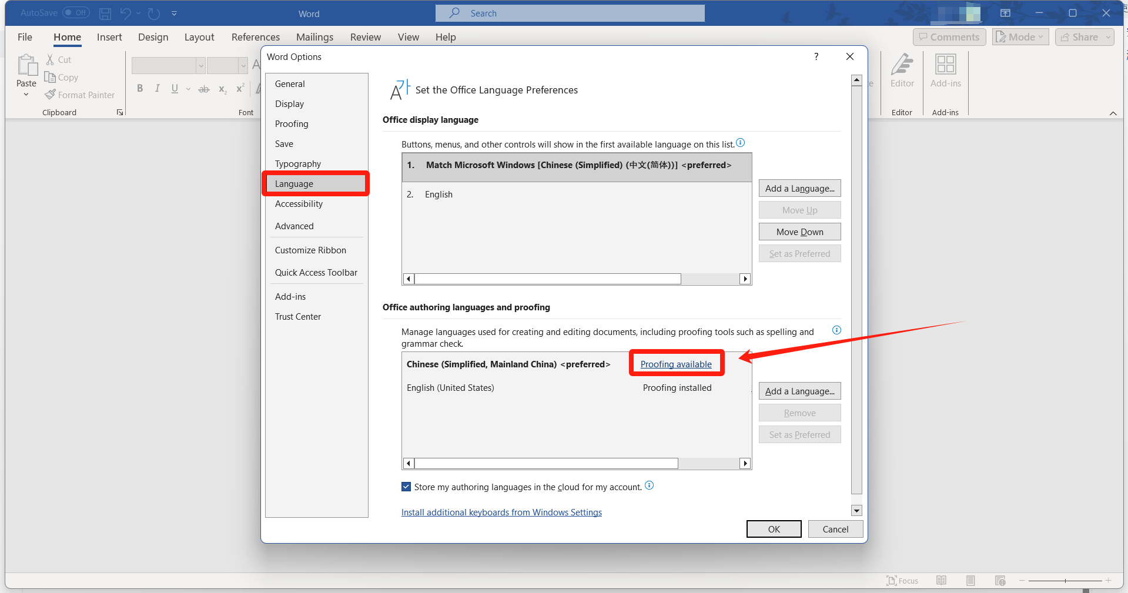
Task: Click the Focus mode icon in status bar
Action: (892, 581)
